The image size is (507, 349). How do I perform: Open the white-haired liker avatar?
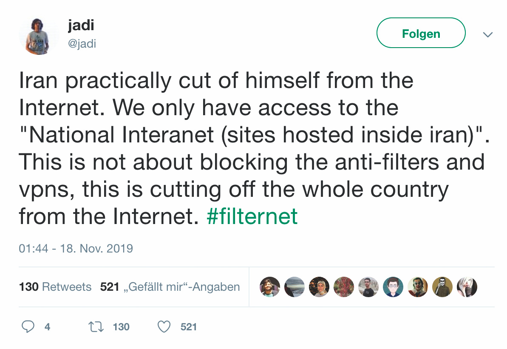click(x=467, y=287)
